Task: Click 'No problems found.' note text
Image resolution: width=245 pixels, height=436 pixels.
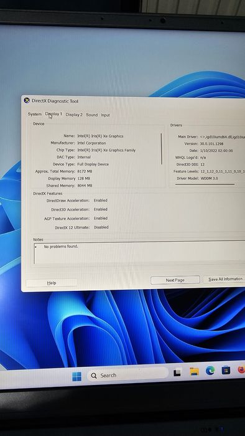Action: click(x=61, y=247)
